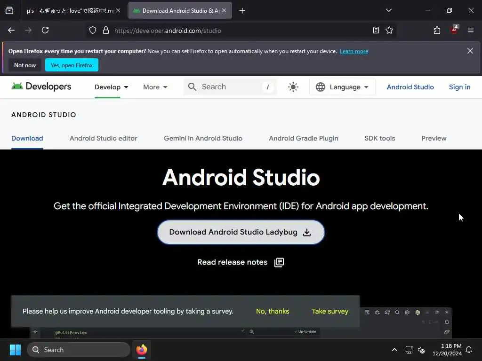The image size is (482, 361).
Task: Open the uBlock Origin extension icon
Action: pos(454,30)
